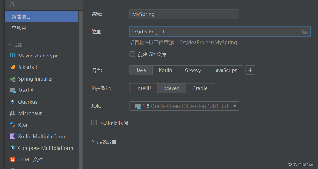Switch language to Kotlin
Image resolution: width=318 pixels, height=169 pixels.
pyautogui.click(x=165, y=70)
